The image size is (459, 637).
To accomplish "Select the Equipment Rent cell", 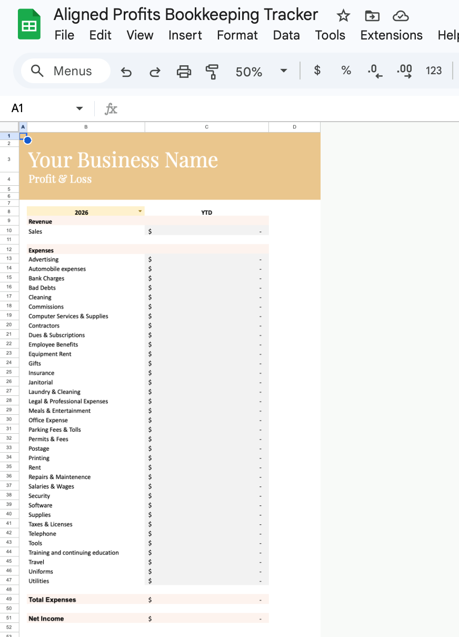I will pyautogui.click(x=86, y=354).
